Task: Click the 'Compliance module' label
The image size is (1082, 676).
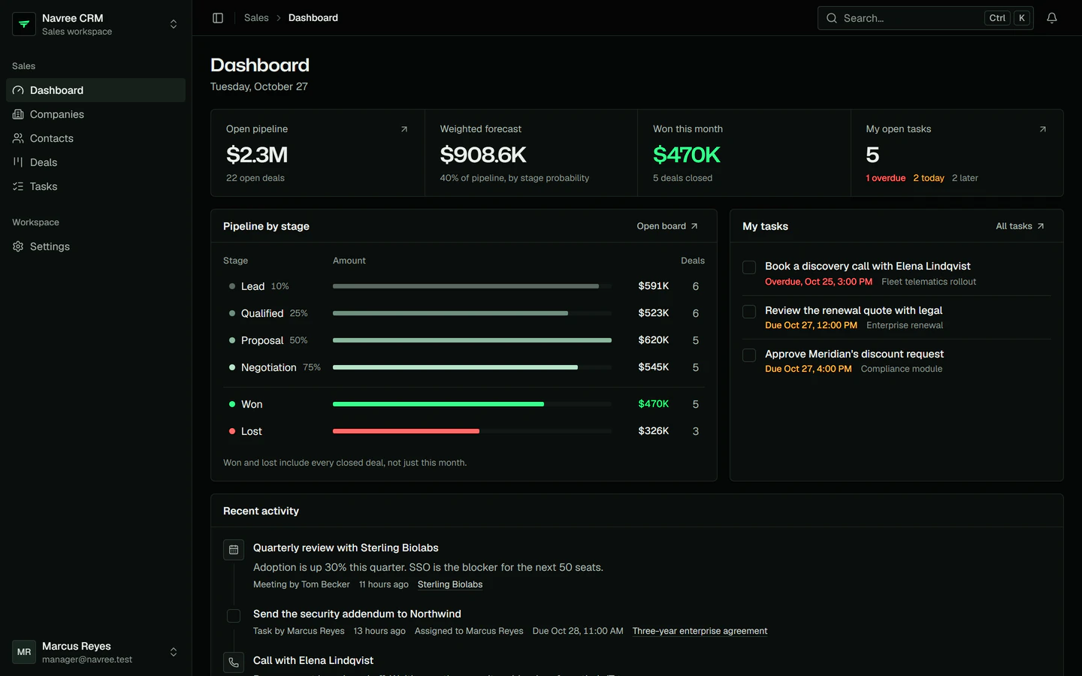Action: click(902, 369)
